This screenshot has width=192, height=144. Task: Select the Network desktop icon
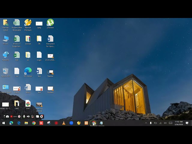5,56
